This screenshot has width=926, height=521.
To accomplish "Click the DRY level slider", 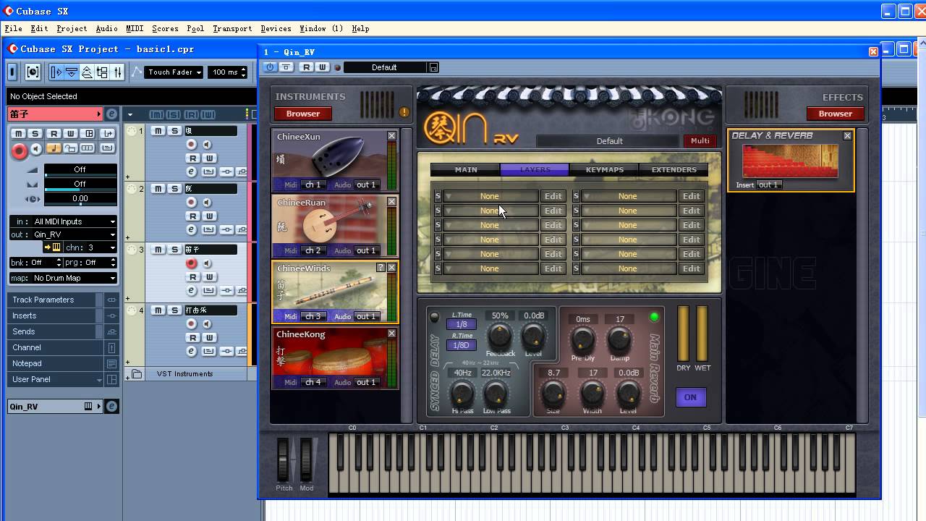I will [x=683, y=334].
